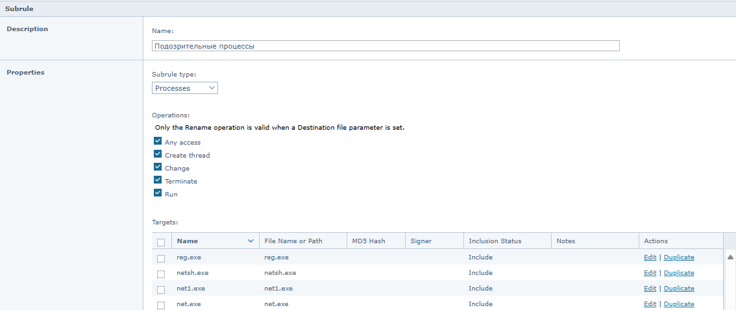Toggle the Change operation checkbox
Viewport: 736px width, 310px height.
click(158, 167)
